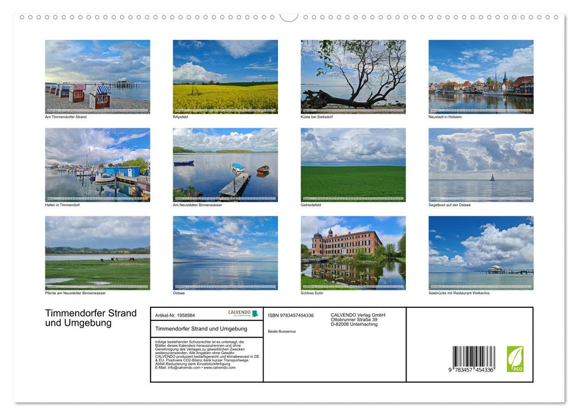View the "Pferde am Neustädter Binnenwasser" image
This screenshot has height=416, width=578.
click(x=98, y=253)
